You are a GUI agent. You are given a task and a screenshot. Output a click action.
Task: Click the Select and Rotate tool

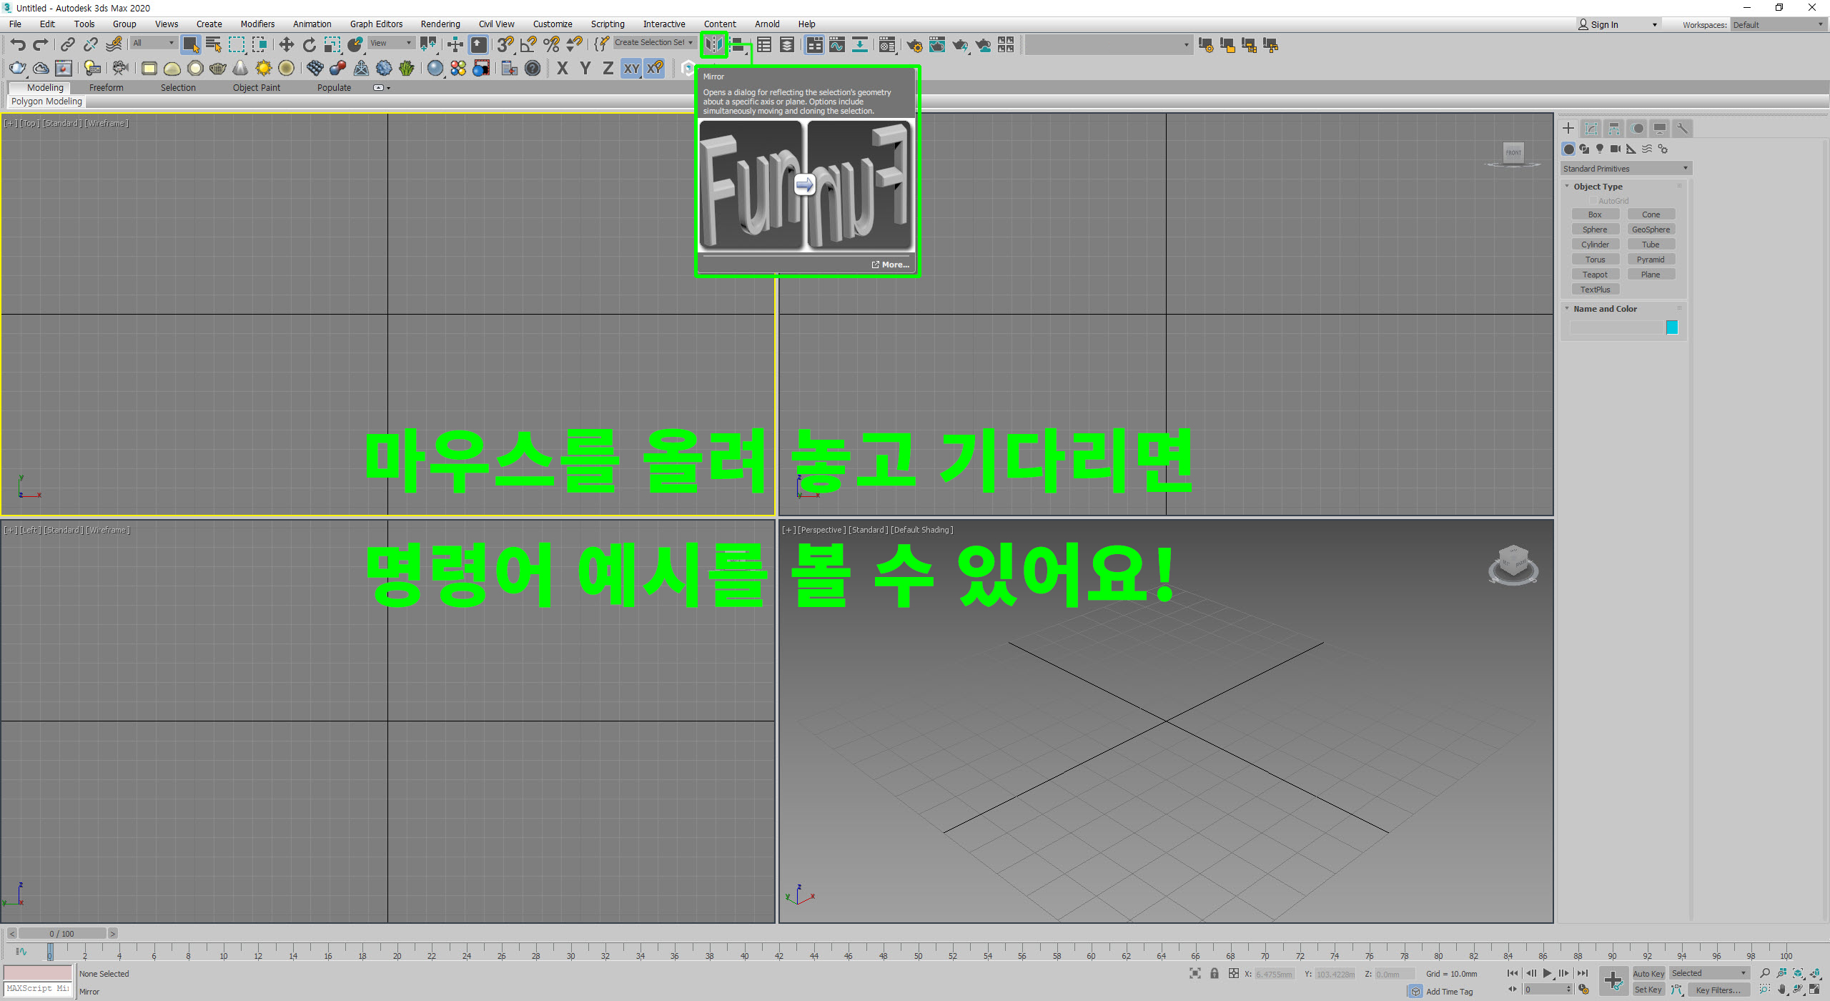[309, 45]
